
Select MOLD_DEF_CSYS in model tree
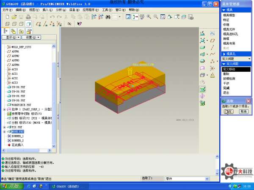21,47
